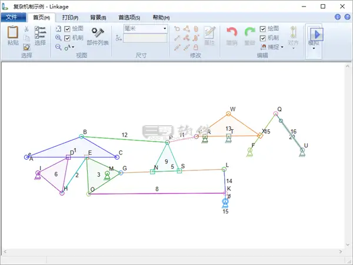Expand the label display oA dropdown arrow
Screen dimensions: 353x265
pos(73,47)
